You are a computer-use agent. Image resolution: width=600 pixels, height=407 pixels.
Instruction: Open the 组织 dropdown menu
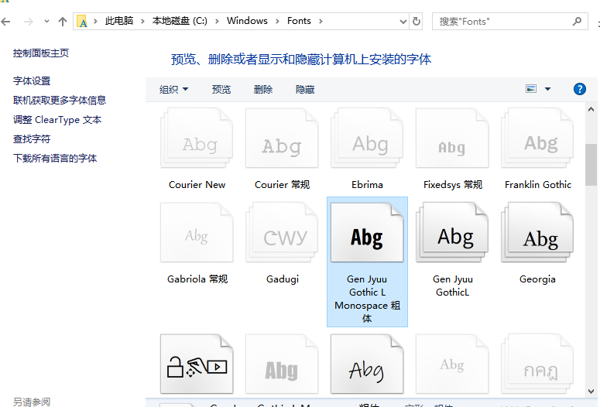(173, 90)
